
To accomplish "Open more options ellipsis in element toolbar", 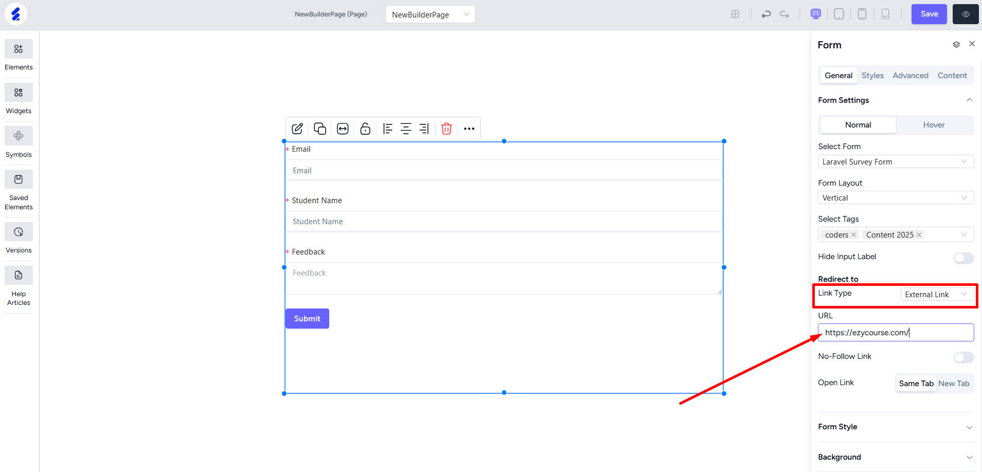I will coord(469,129).
